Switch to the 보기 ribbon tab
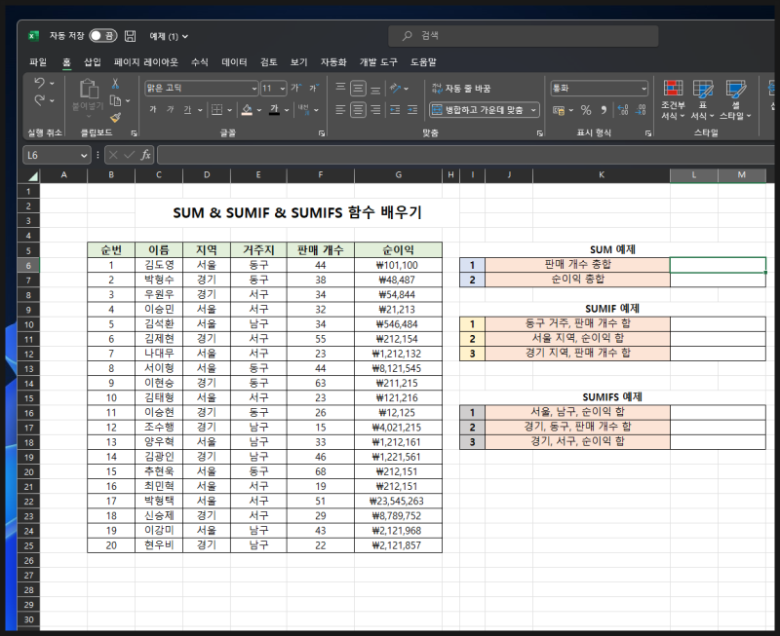The image size is (780, 636). (299, 62)
